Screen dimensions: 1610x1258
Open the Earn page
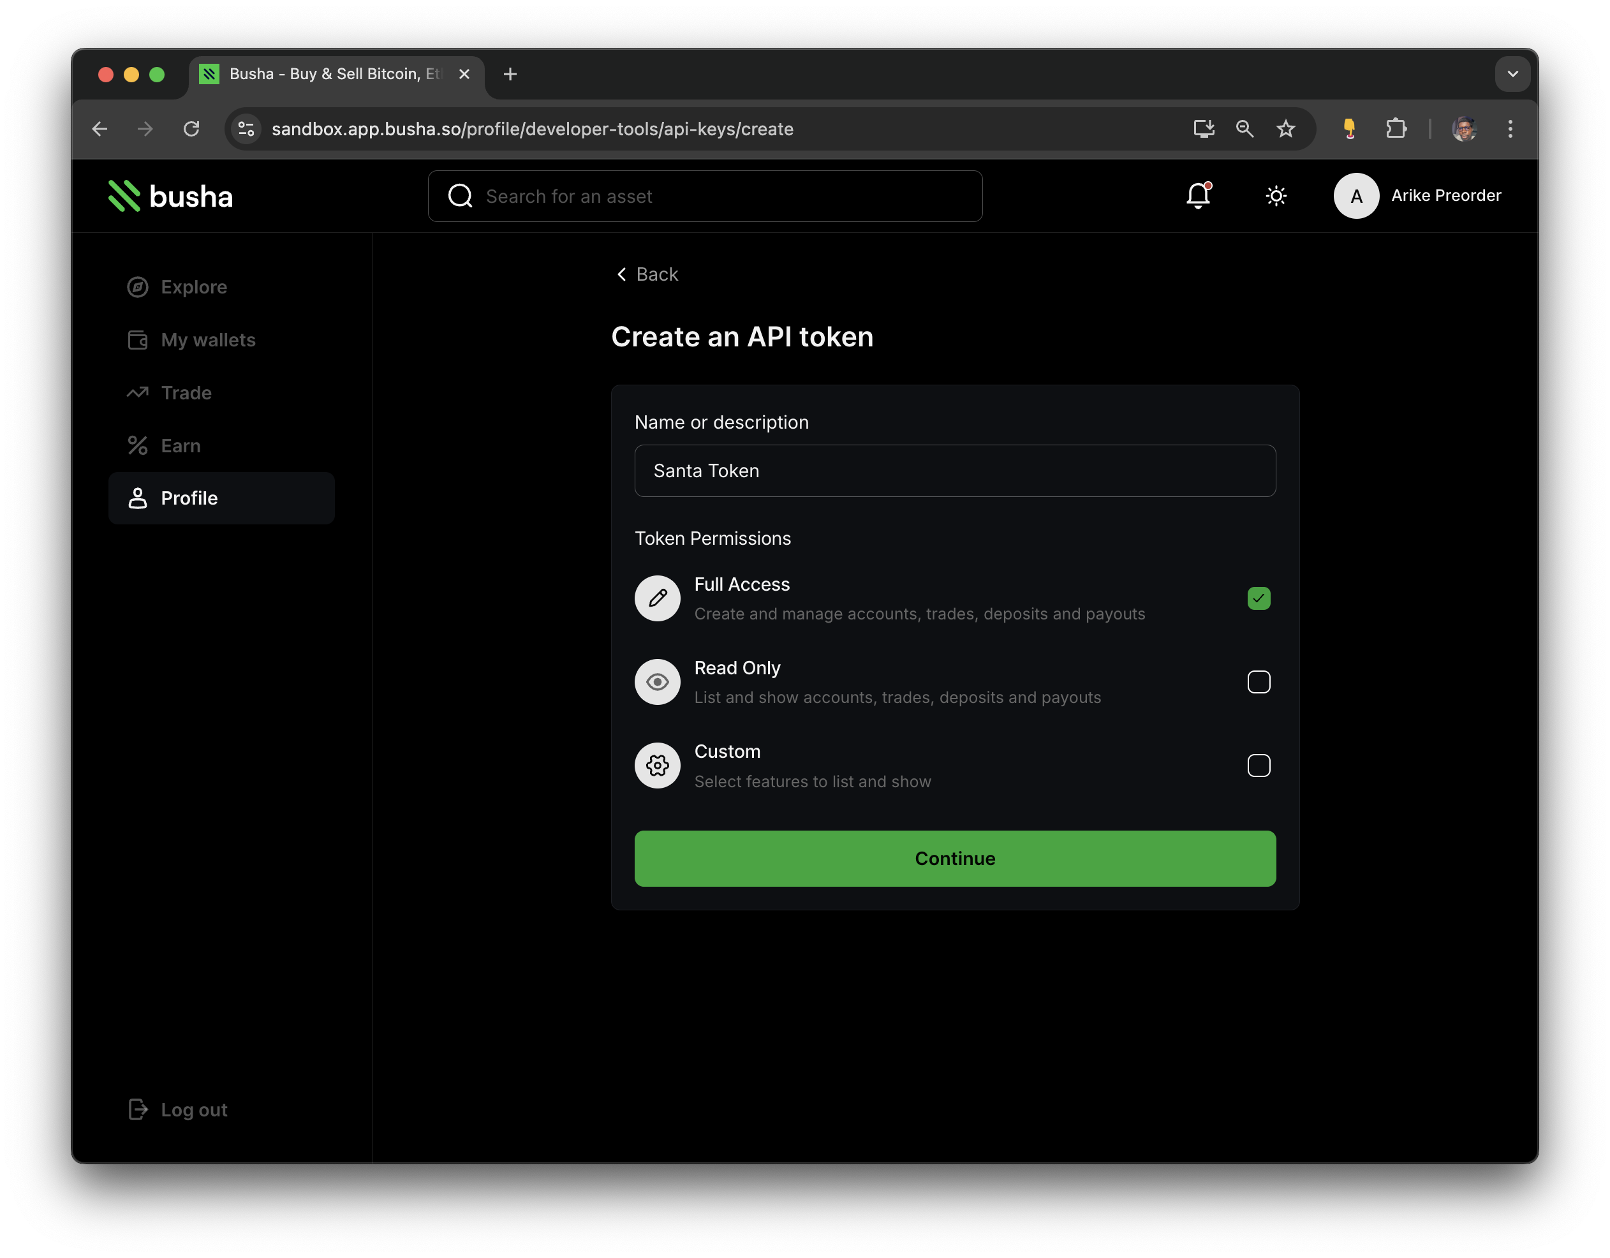point(181,445)
